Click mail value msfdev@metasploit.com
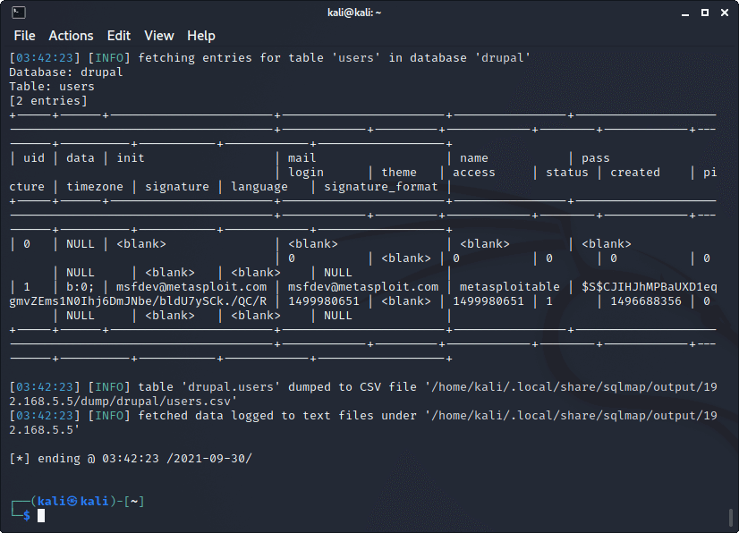 coord(363,286)
